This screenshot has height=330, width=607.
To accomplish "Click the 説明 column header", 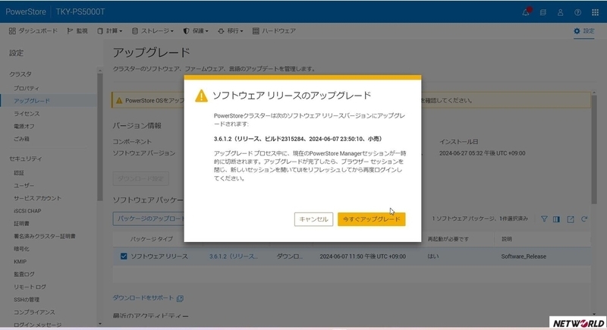I will [506, 239].
